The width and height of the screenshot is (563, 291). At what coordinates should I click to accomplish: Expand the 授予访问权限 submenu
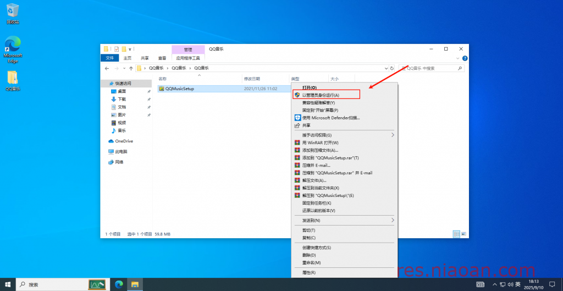[393, 135]
